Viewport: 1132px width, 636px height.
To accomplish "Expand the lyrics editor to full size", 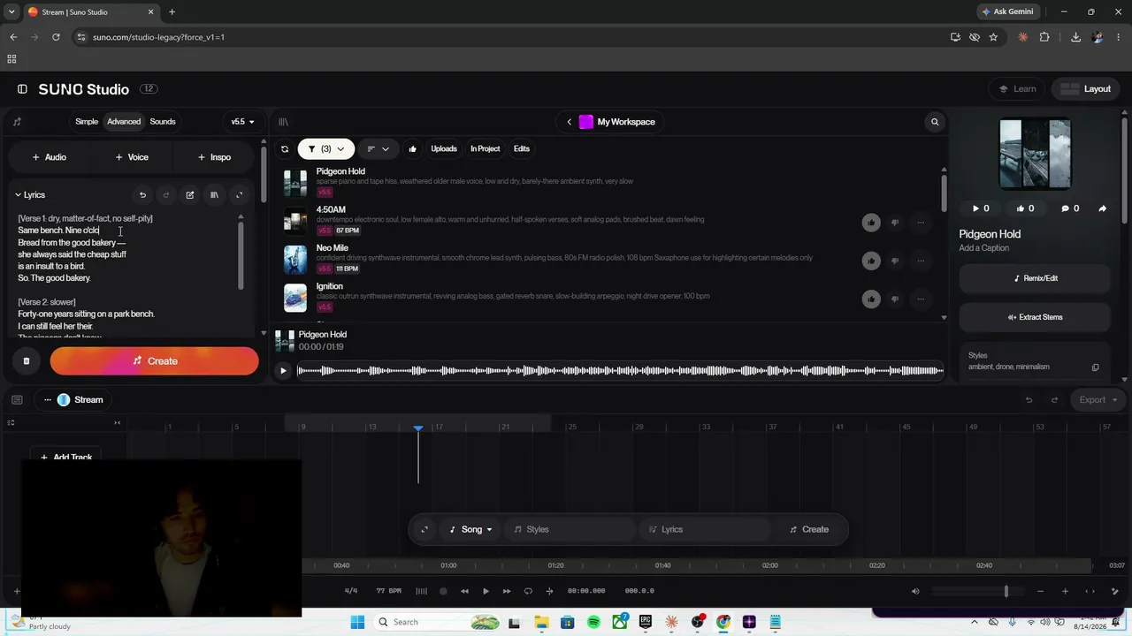I will (239, 195).
